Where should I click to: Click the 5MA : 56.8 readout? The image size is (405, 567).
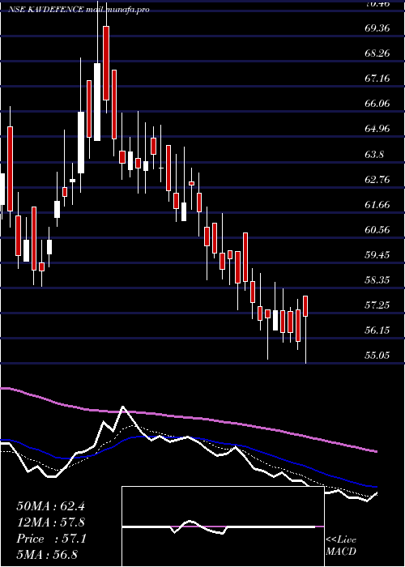[47, 555]
